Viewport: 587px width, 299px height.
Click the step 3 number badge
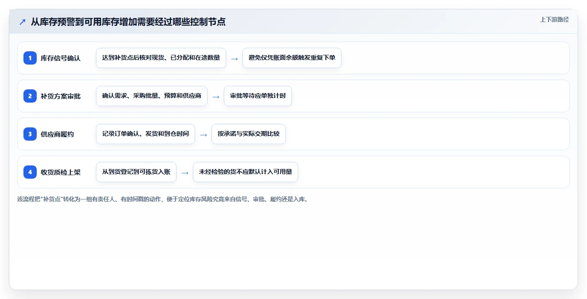tap(30, 134)
